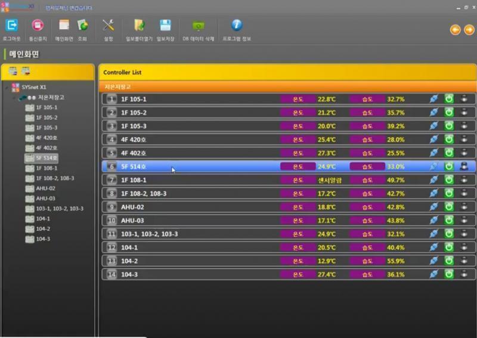
Task: Toggle the green power button for 104-1
Action: pyautogui.click(x=449, y=247)
